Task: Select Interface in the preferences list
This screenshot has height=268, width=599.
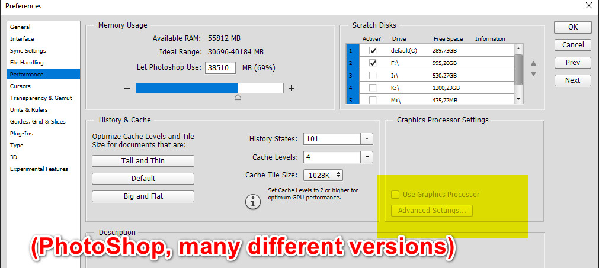Action: [x=22, y=39]
